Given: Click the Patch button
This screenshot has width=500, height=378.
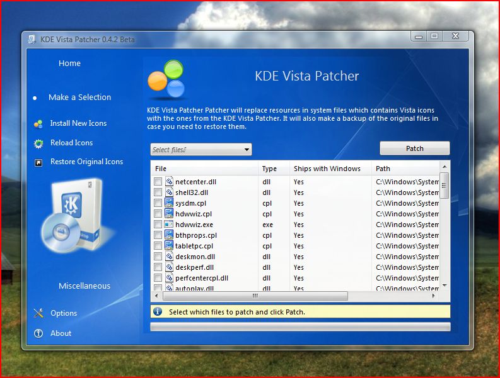Looking at the screenshot, I should click(414, 148).
